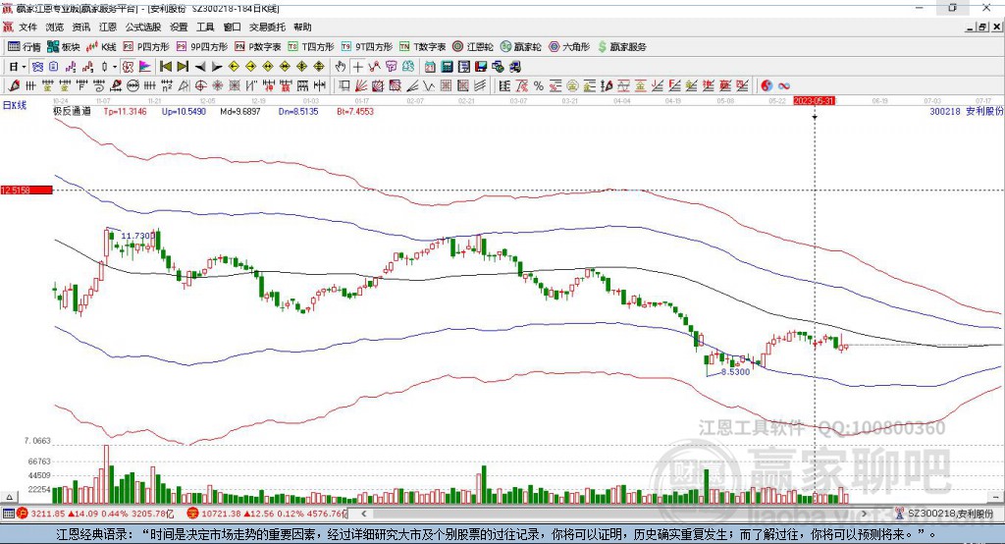Toggle the crosshair cursor tool
This screenshot has height=544, width=1005.
357,67
